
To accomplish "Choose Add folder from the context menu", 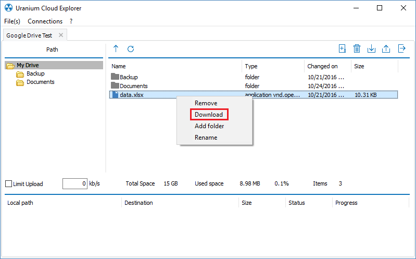I will coord(209,126).
